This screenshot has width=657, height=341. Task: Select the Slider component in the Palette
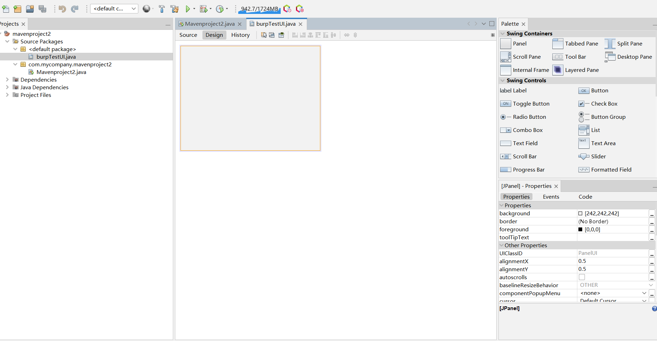click(592, 157)
